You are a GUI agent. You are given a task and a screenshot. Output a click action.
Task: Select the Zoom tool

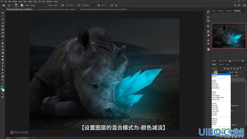3,80
